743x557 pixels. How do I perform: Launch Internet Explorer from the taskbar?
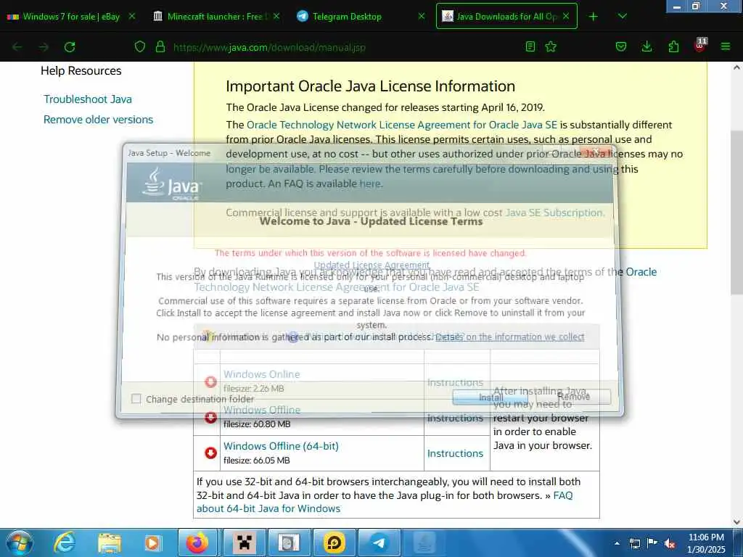point(65,542)
